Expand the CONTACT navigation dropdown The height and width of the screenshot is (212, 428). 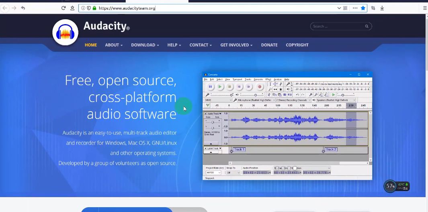[201, 45]
